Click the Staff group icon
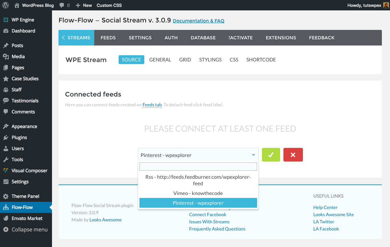Viewport: 390px width, 247px height. click(6, 90)
